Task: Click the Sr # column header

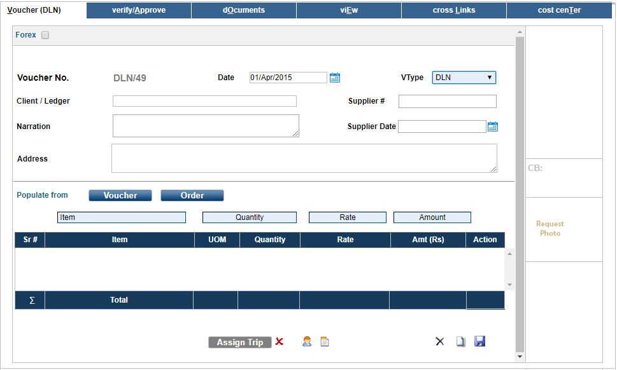Action: [x=30, y=240]
